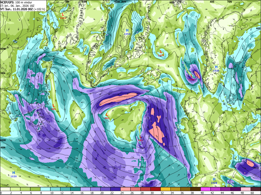
Task: Click the L 1003 low off Norway
Action: coord(192,78)
